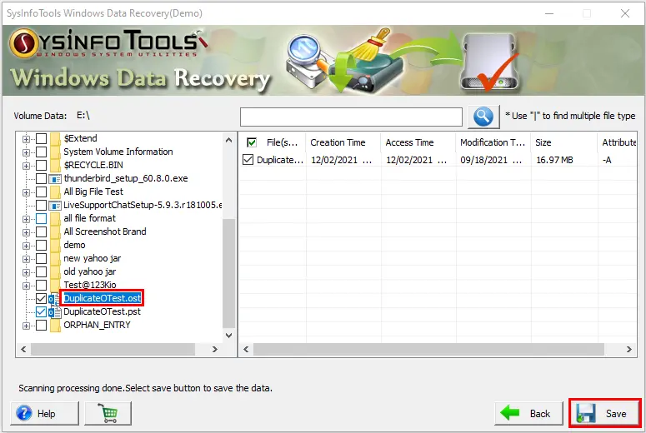Click the $RECYCLE.BIN folder icon
Screen dimensions: 646x433
point(55,165)
